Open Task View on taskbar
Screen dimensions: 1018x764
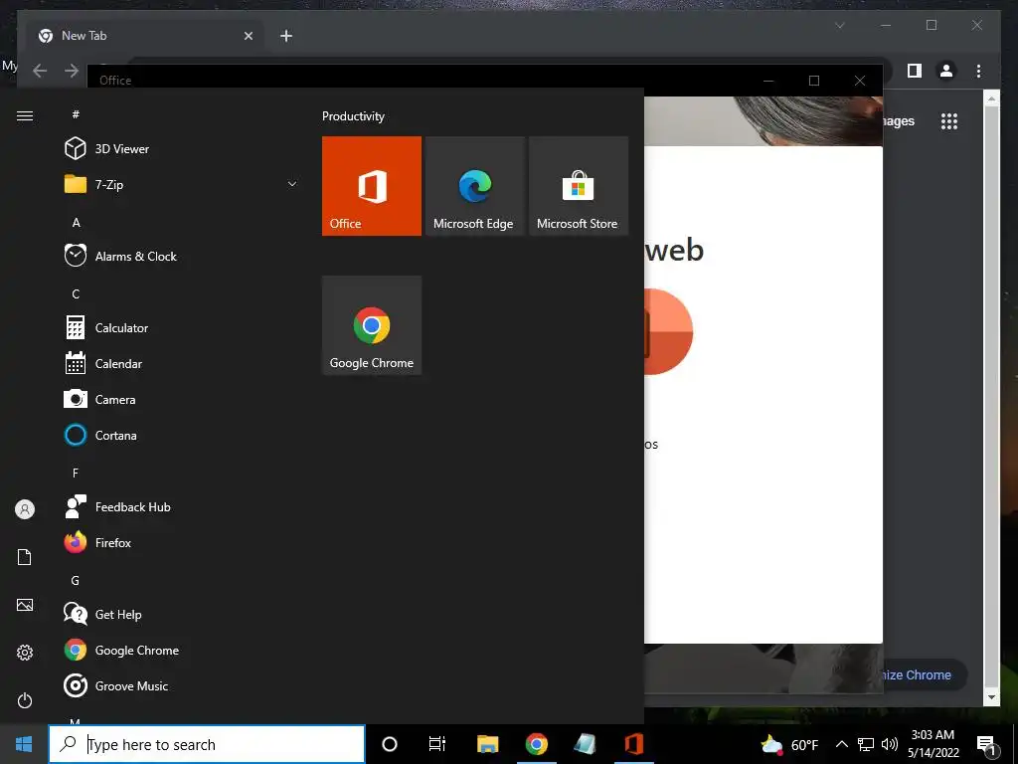[x=437, y=744]
